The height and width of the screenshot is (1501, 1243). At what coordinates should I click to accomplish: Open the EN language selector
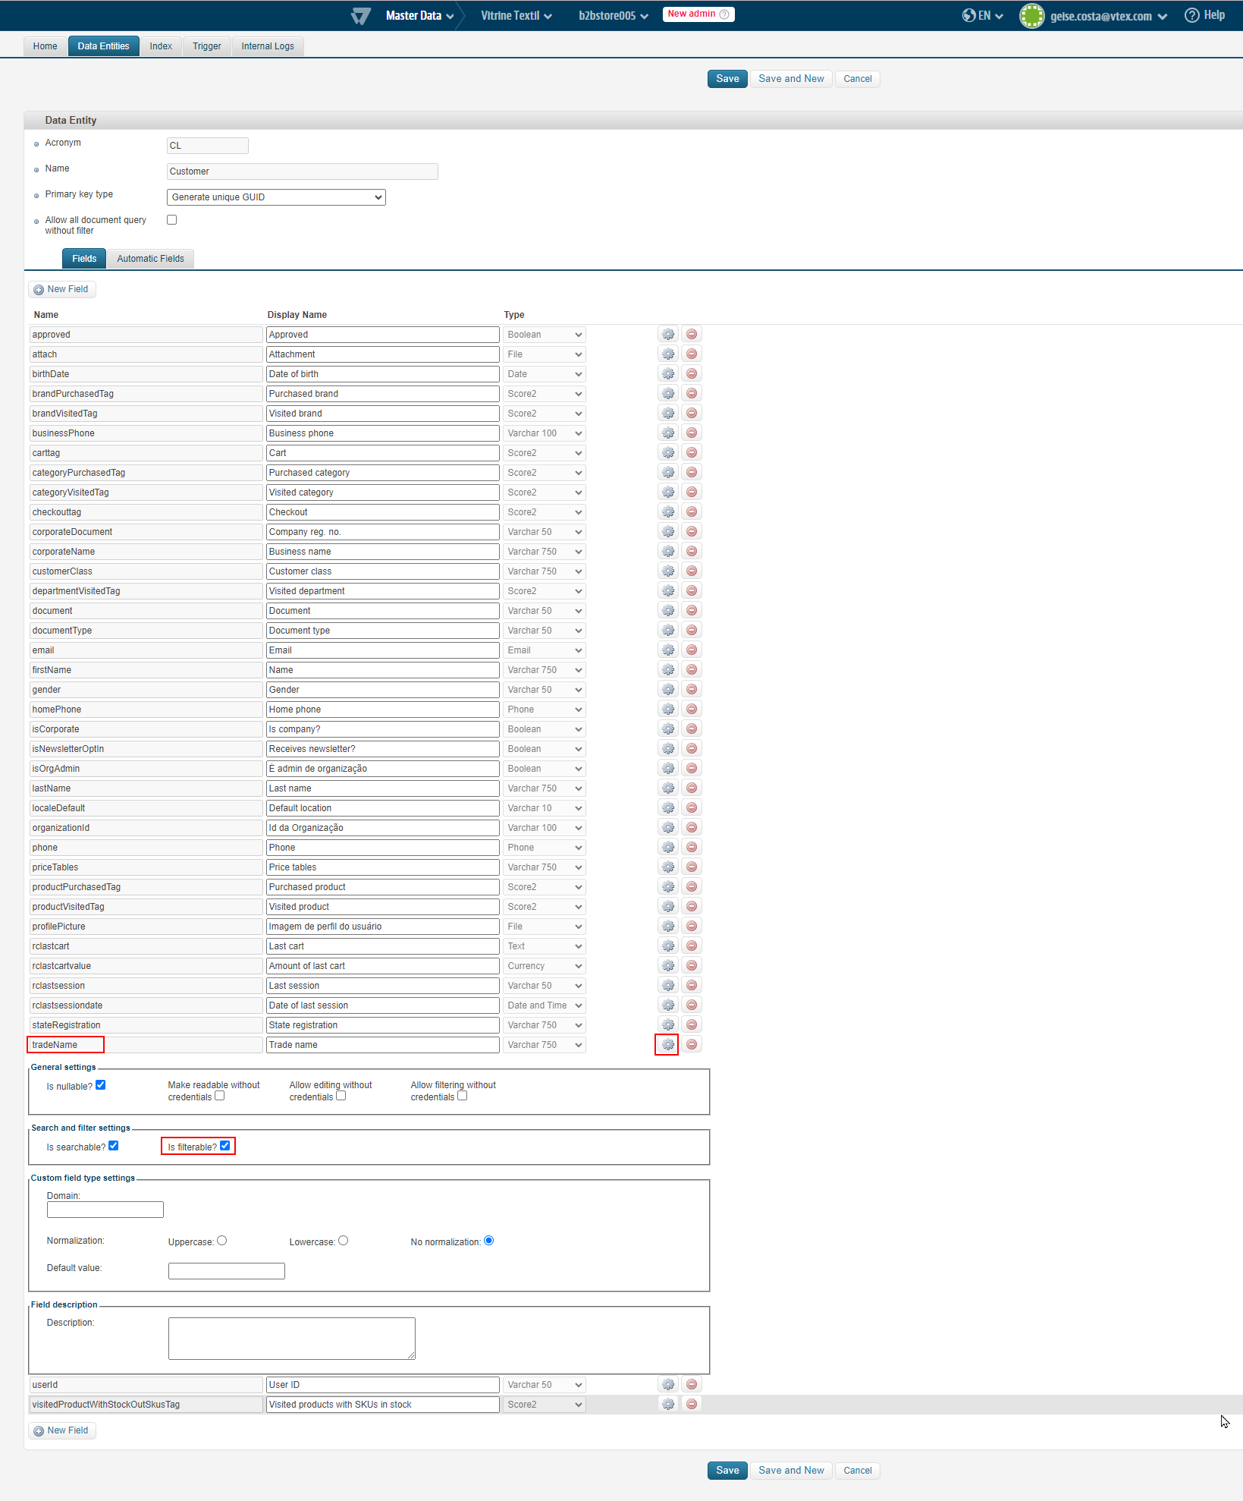[x=983, y=16]
